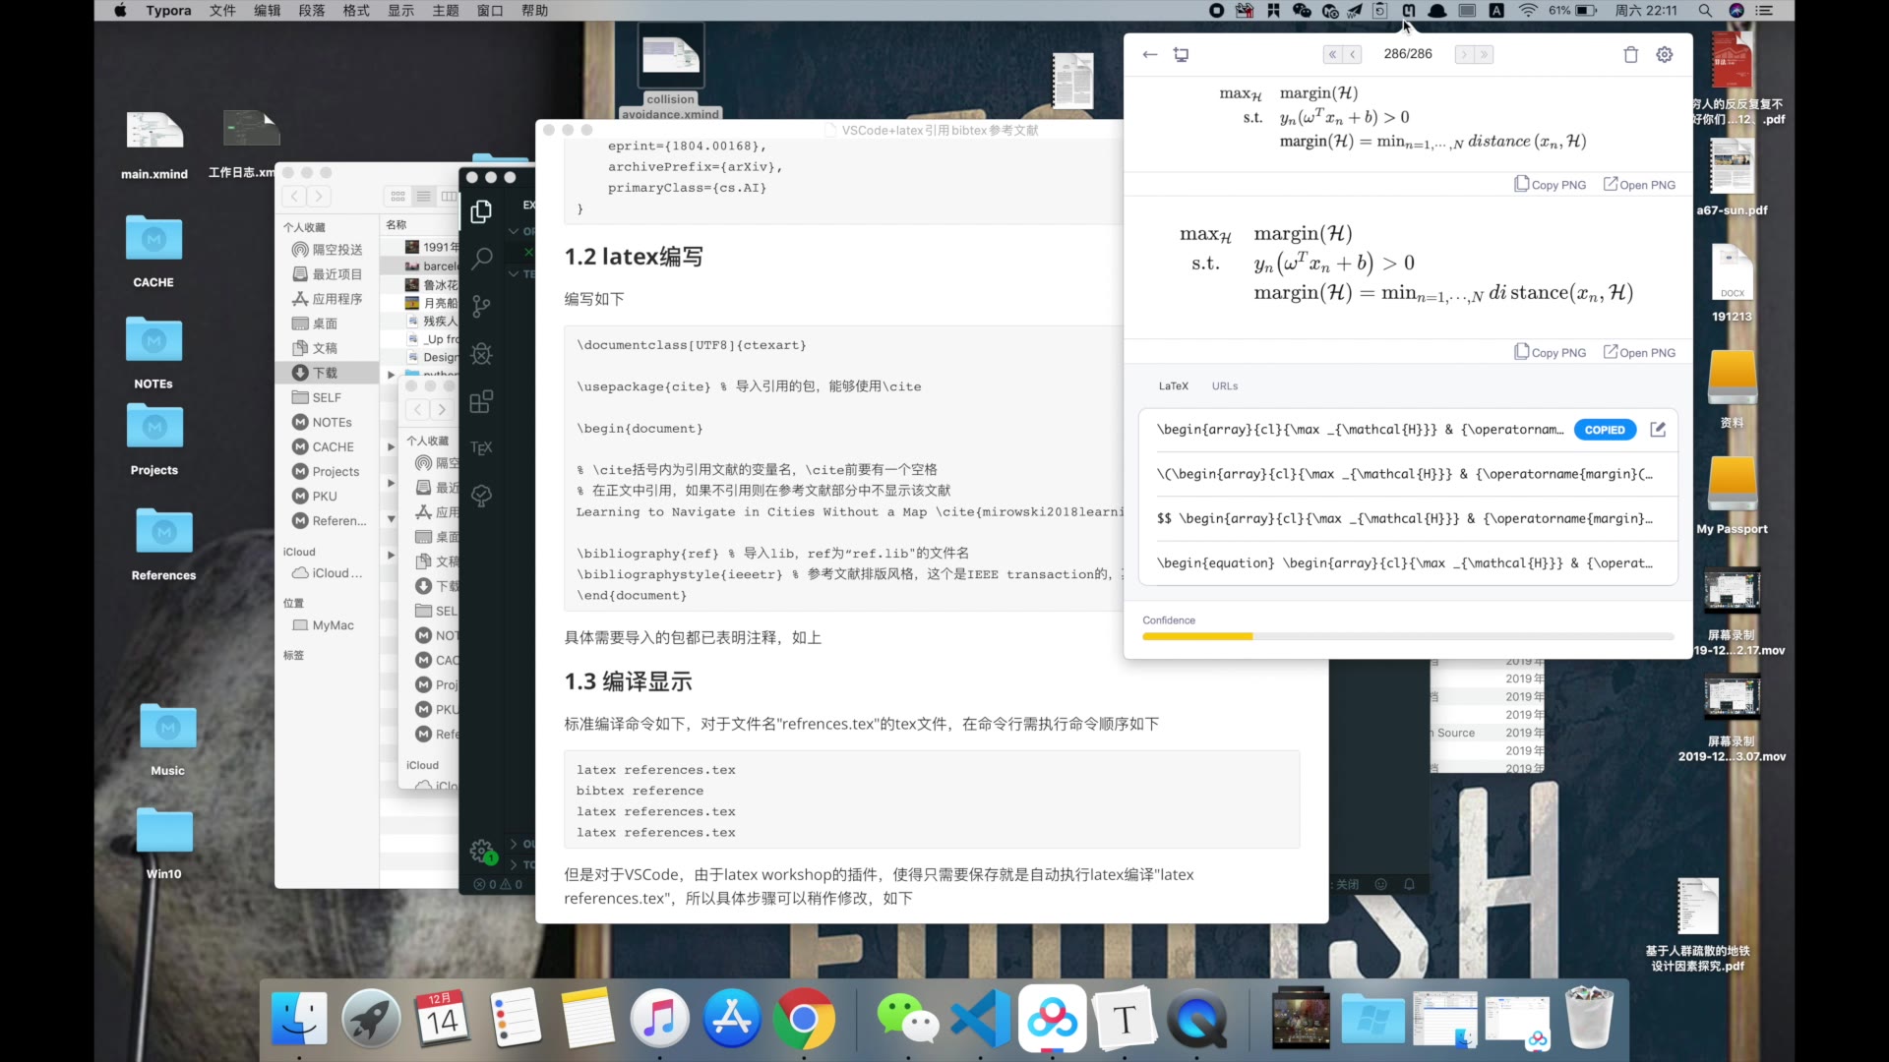Viewport: 1889px width, 1062px height.
Task: Toggle column view in Finder toolbar
Action: click(449, 196)
